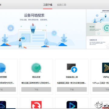Click the green 镜头选型 lens icon
The width and height of the screenshot is (109, 109).
[36, 68]
